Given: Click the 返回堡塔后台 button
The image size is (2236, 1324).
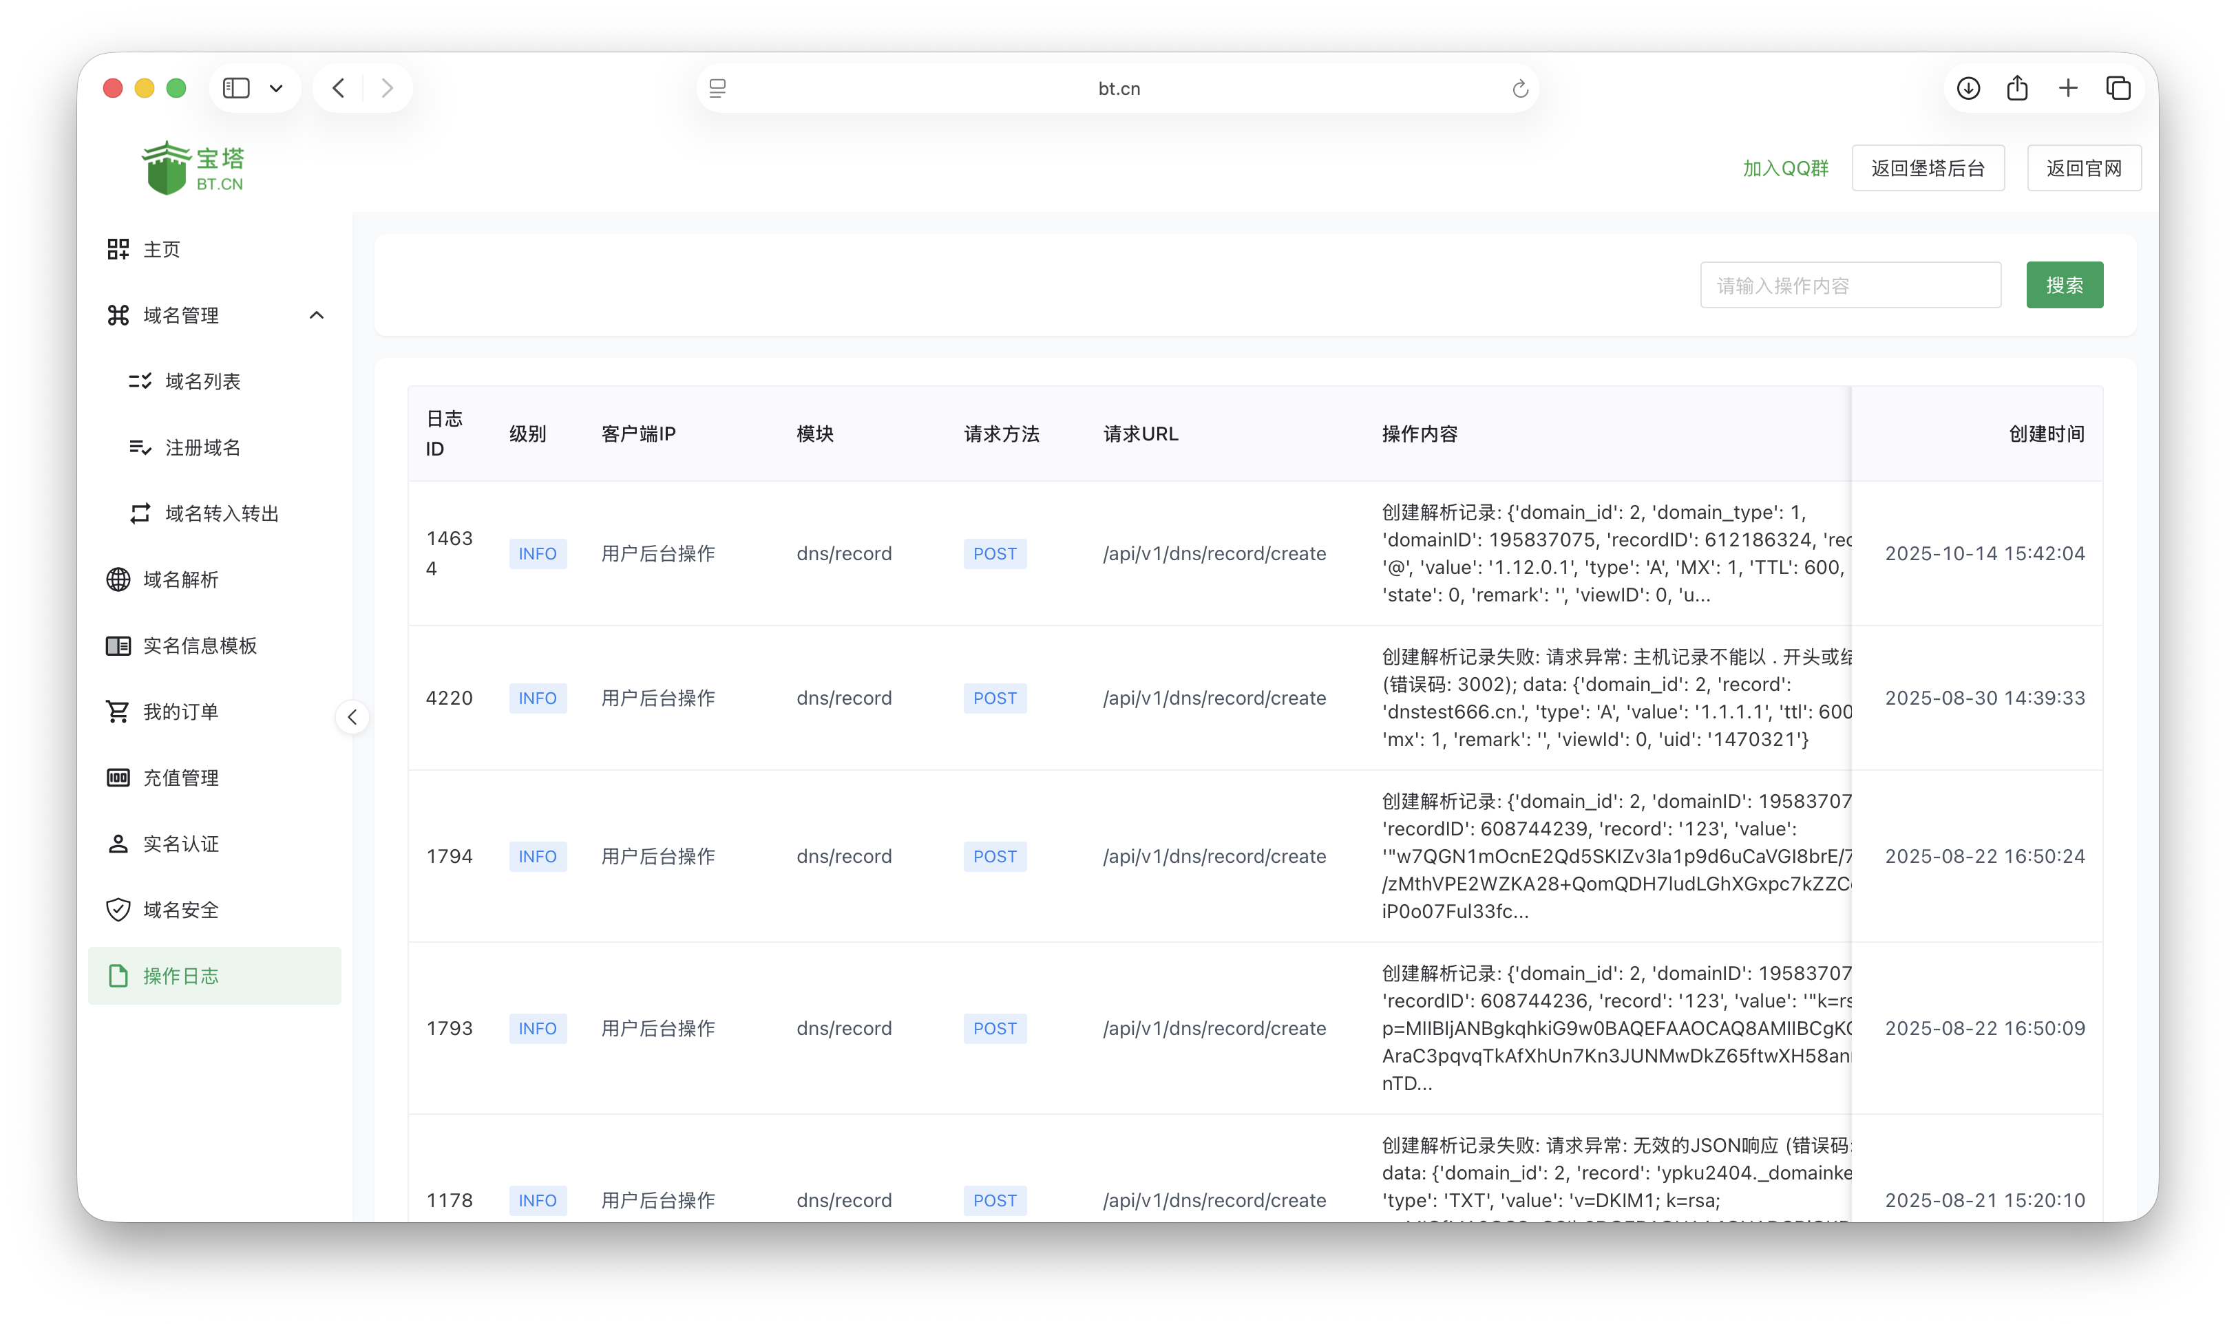Looking at the screenshot, I should (x=1928, y=169).
